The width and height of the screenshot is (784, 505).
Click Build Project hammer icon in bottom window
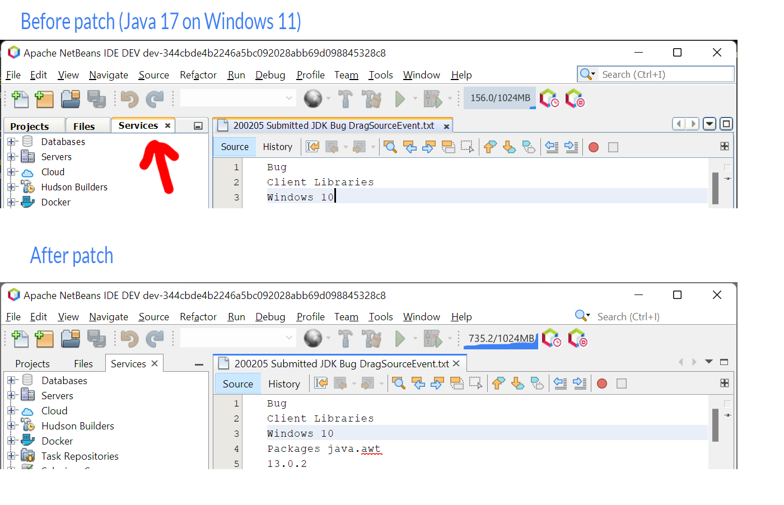point(346,339)
